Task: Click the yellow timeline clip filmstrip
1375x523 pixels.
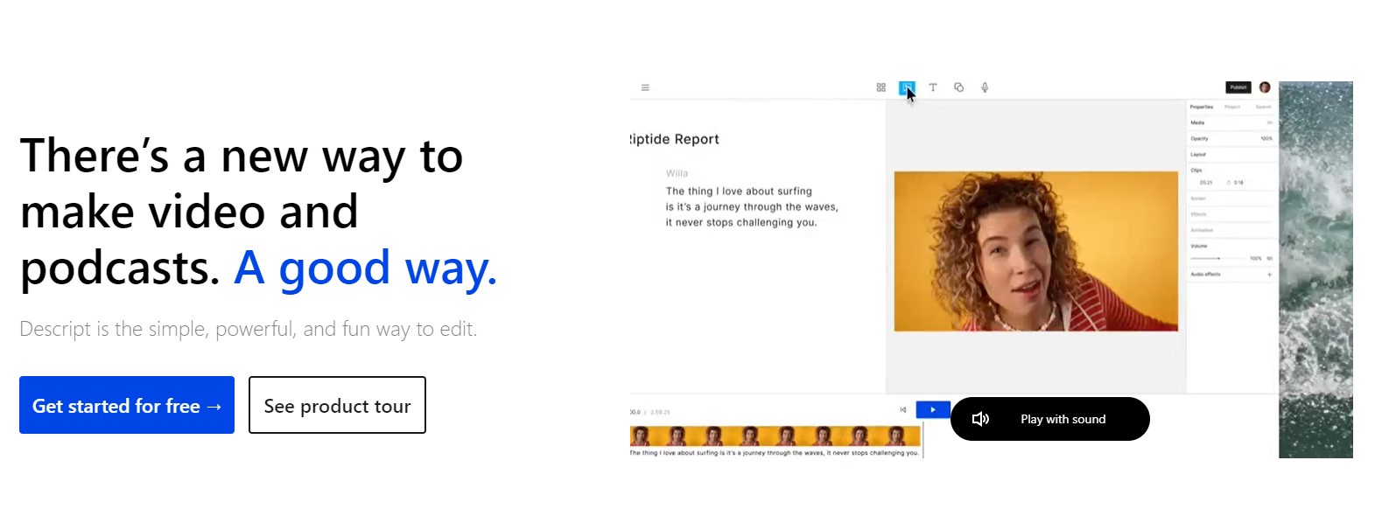Action: (x=775, y=436)
